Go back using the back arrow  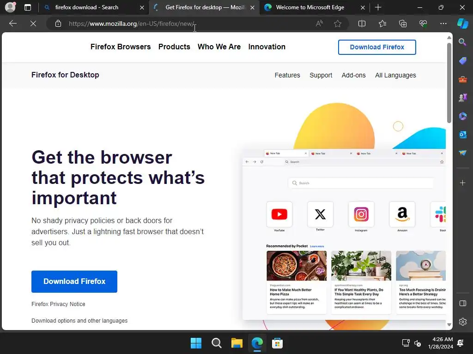[x=12, y=24]
